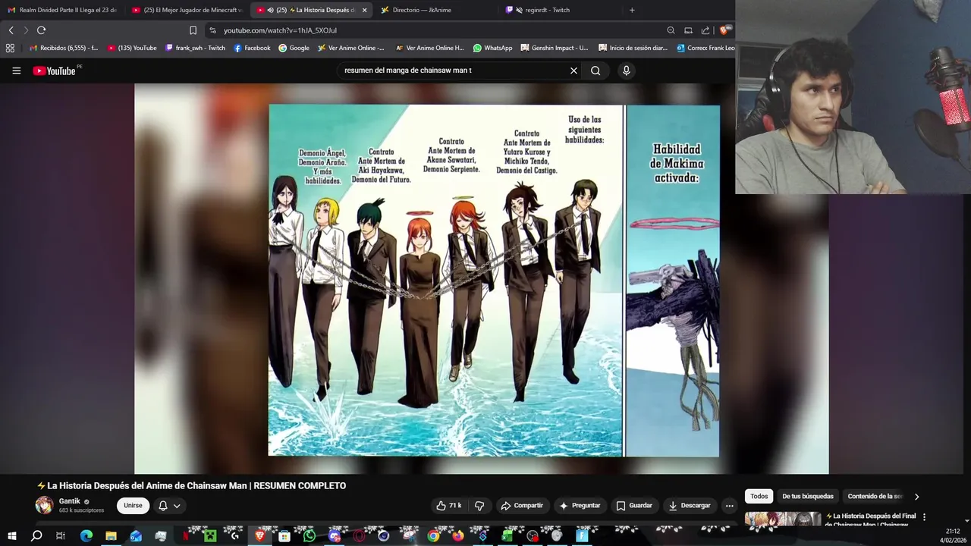Open the WhatsApp bookmark
This screenshot has height=546, width=971.
[492, 48]
